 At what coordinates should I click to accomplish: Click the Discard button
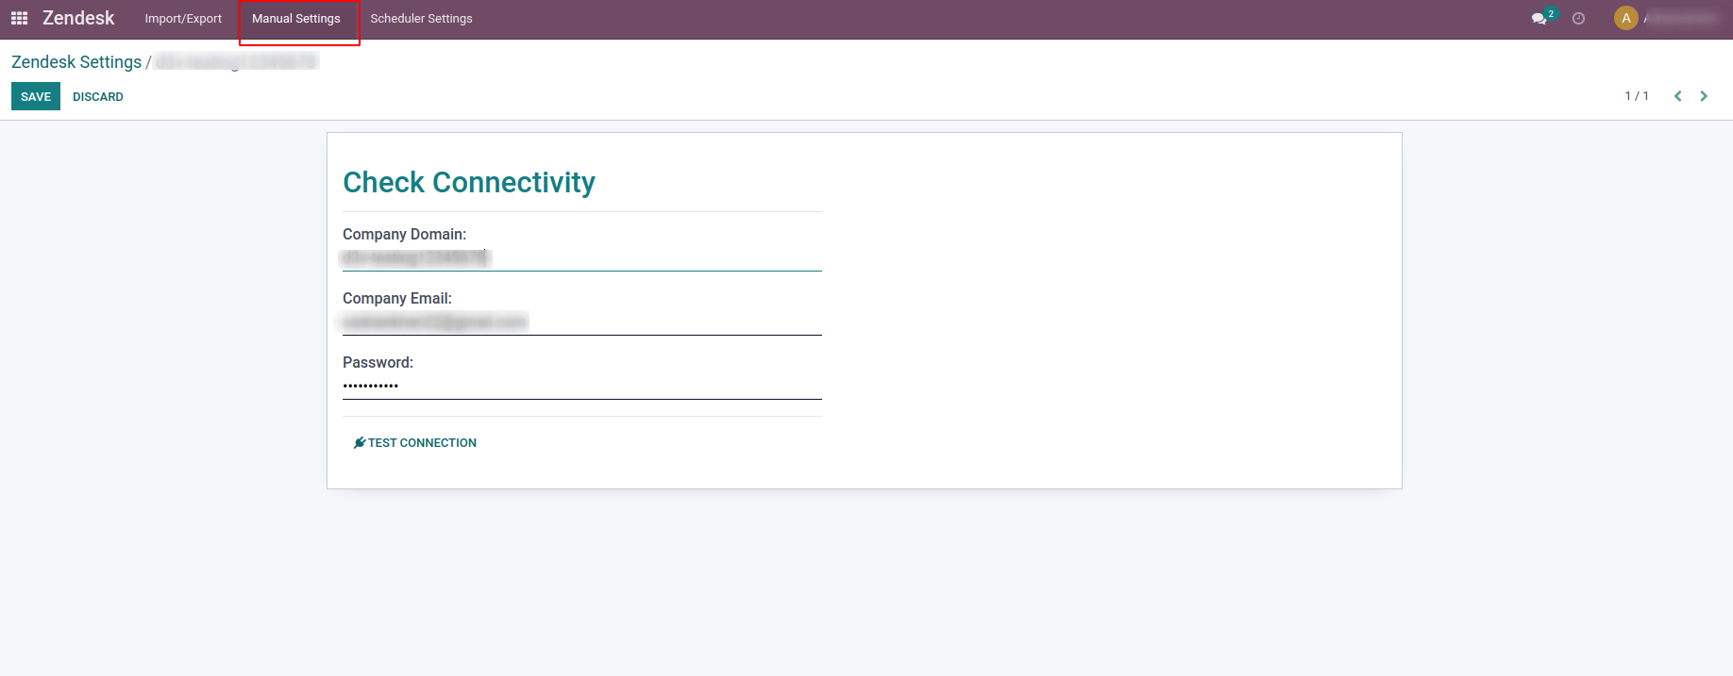pos(98,96)
